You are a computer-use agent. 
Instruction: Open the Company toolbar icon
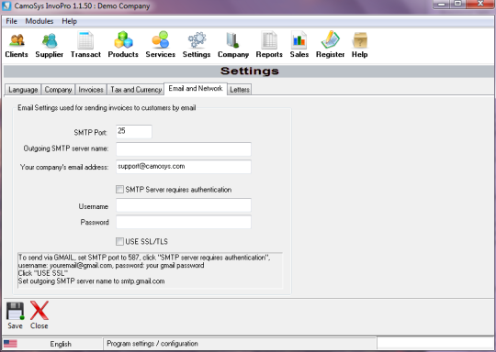[x=232, y=40]
